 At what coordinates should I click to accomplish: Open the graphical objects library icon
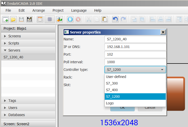[x=60, y=19]
